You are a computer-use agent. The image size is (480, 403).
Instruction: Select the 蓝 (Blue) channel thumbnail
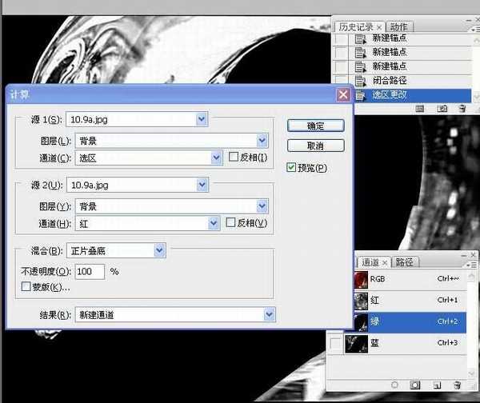(355, 343)
